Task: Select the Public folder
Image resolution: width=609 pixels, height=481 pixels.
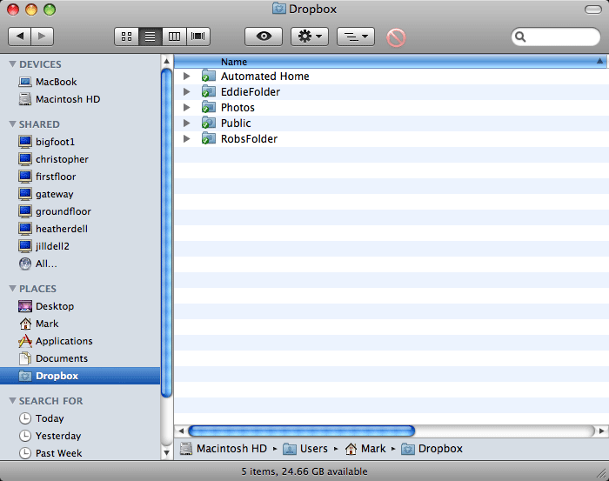Action: tap(391, 123)
